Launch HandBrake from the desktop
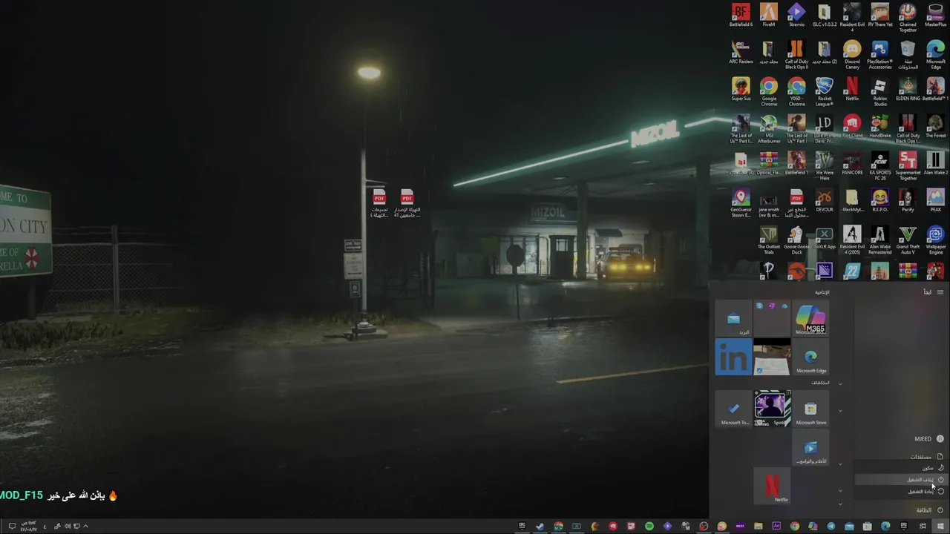 tap(879, 126)
